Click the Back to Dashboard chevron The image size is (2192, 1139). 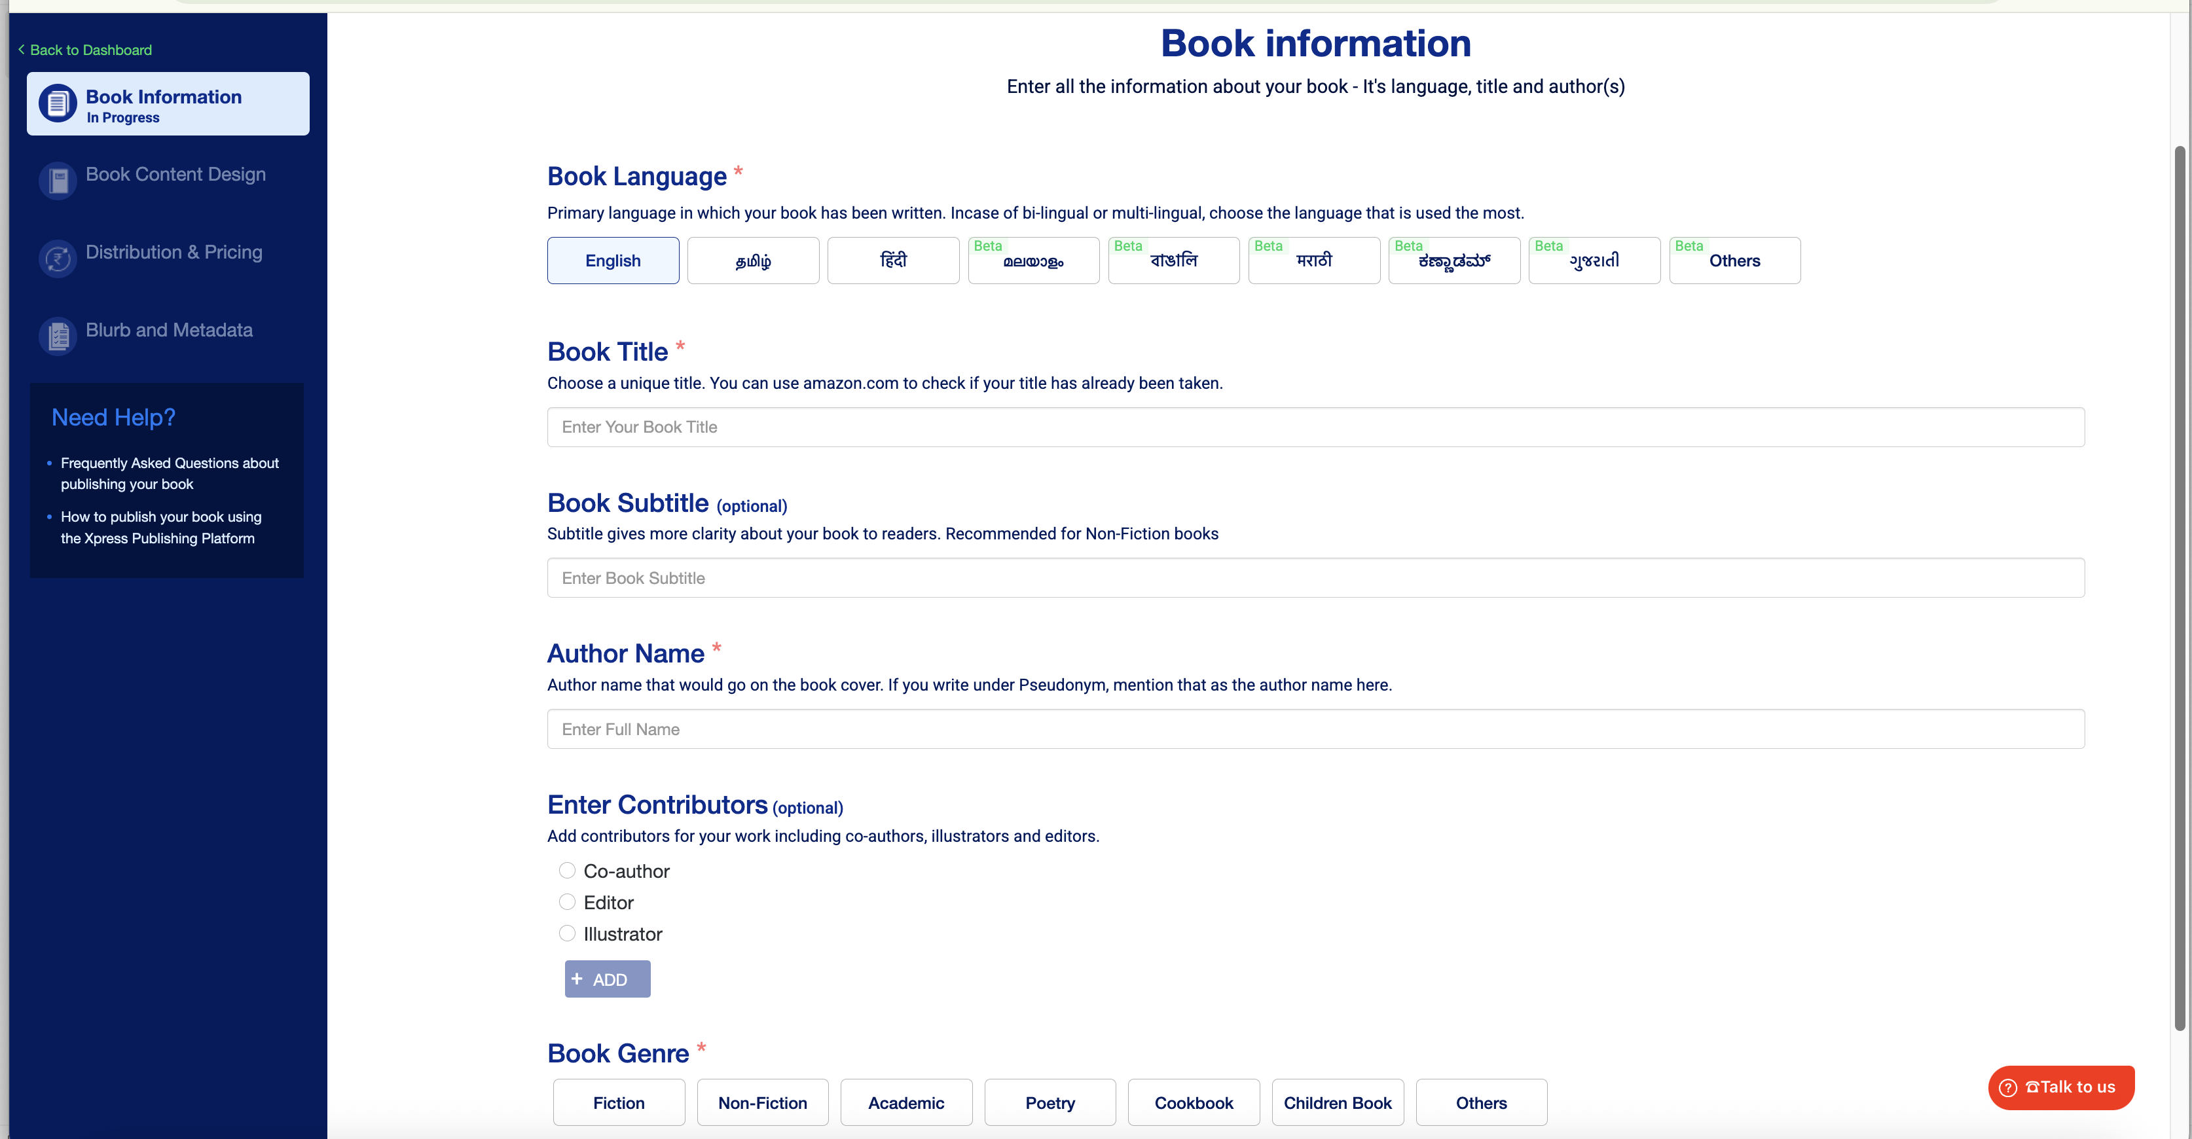21,49
